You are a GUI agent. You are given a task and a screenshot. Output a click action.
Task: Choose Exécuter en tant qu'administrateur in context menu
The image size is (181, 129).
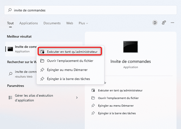pos(70,52)
